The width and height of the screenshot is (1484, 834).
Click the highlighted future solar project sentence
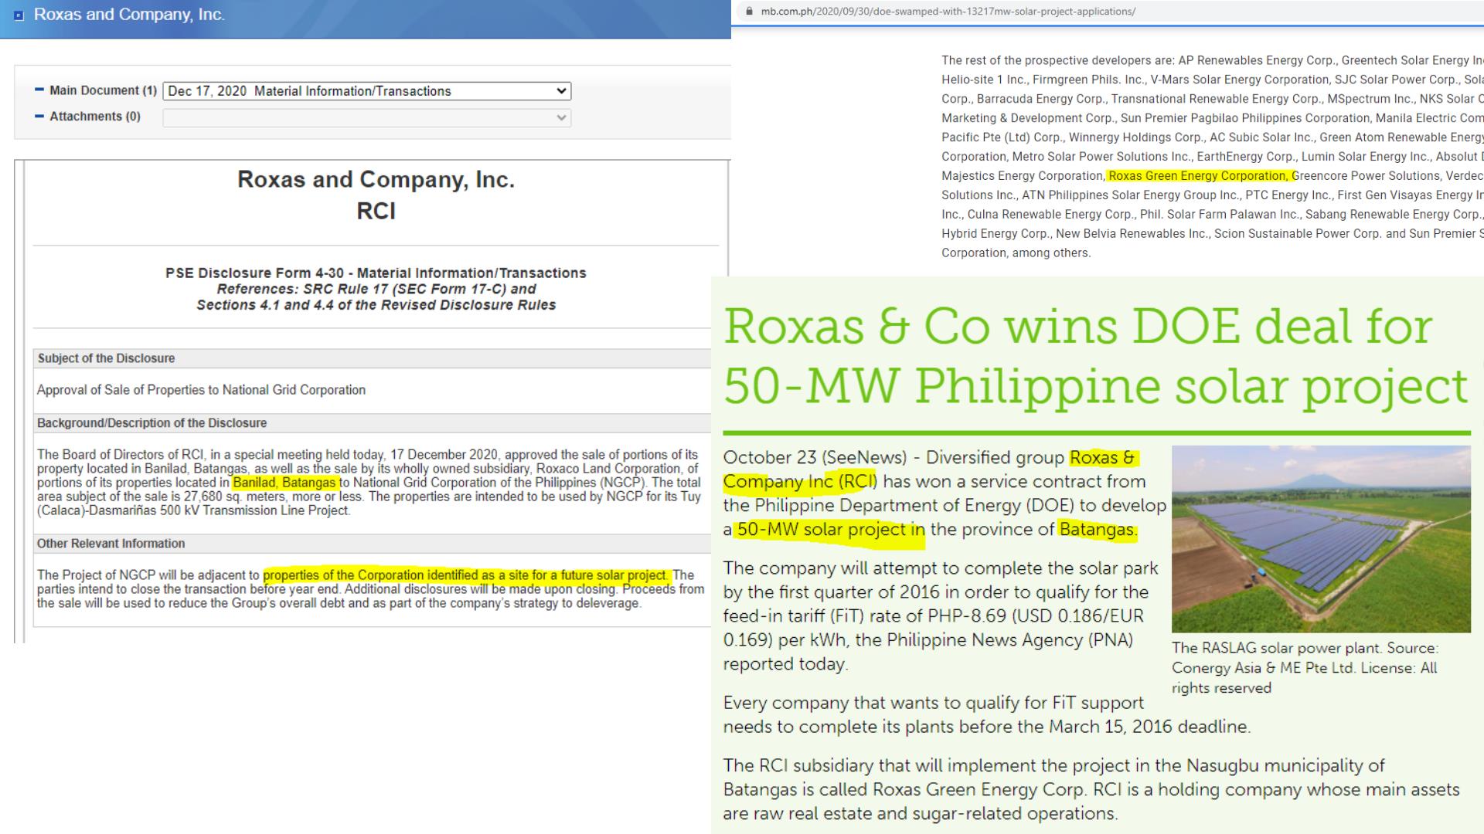tap(466, 575)
